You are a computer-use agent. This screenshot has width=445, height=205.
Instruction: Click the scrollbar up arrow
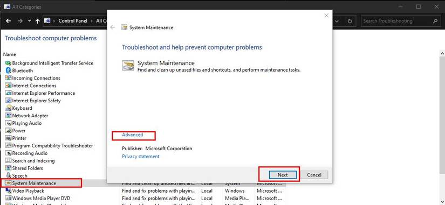point(442,53)
